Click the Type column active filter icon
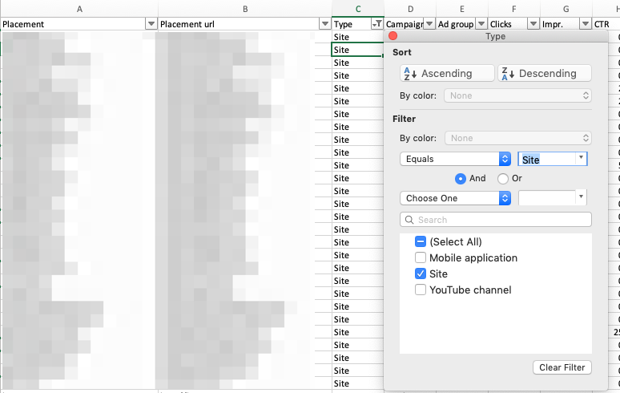This screenshot has width=620, height=393. click(x=376, y=25)
